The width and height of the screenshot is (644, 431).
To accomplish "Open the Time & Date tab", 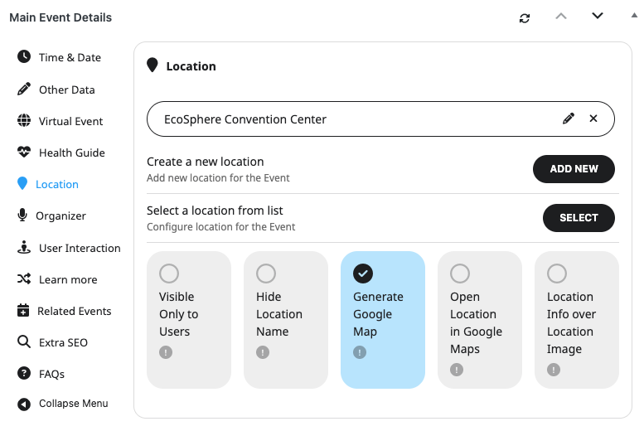I will point(70,57).
